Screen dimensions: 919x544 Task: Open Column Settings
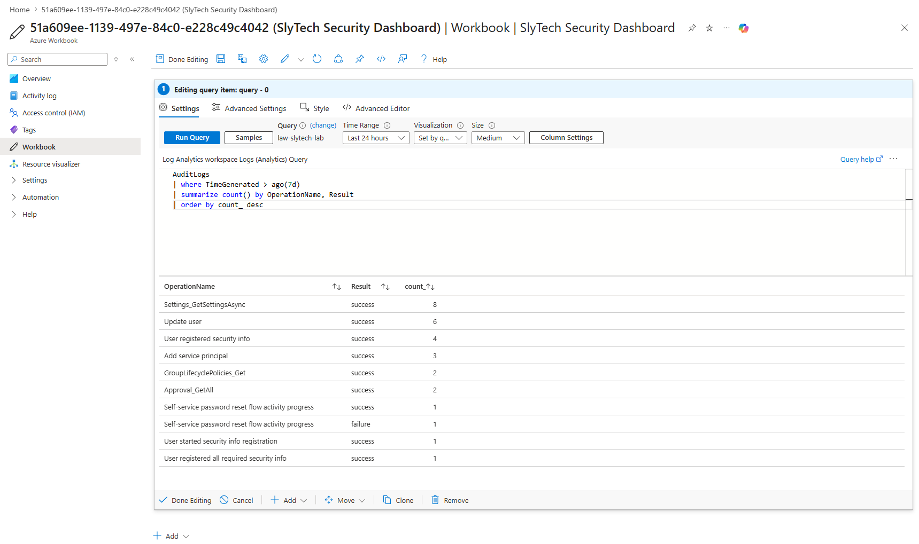click(x=566, y=138)
